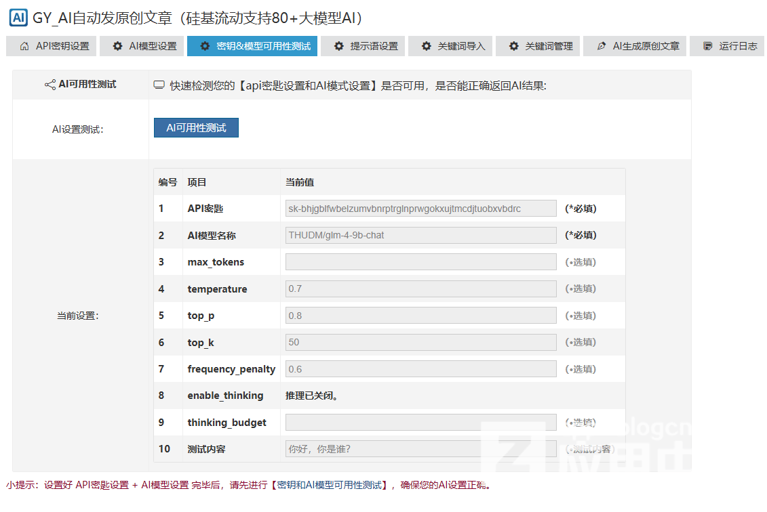Click the top_p field showing 0.8
This screenshot has width=767, height=512.
pos(420,316)
